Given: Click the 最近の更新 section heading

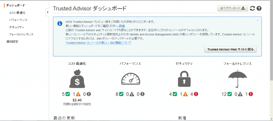Looking at the screenshot, I should coord(64,118).
